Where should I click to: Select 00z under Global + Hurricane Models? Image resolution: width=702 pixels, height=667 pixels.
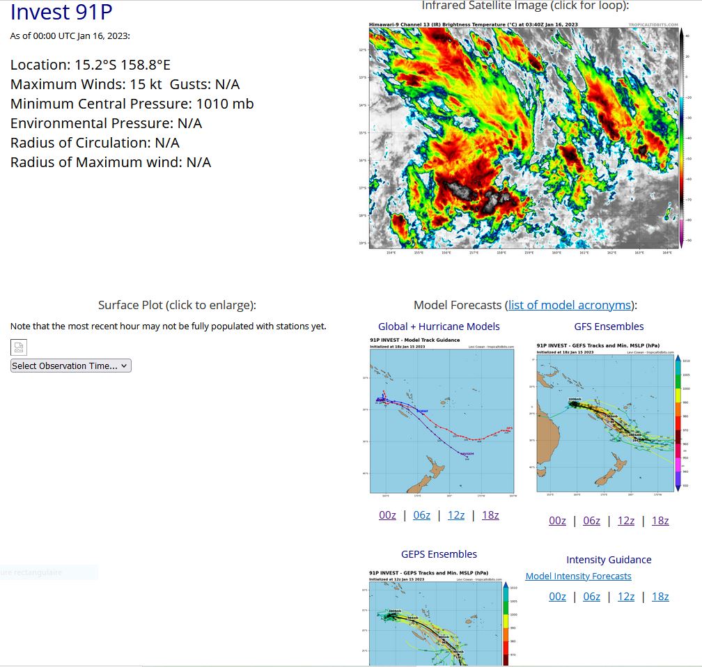pos(388,515)
